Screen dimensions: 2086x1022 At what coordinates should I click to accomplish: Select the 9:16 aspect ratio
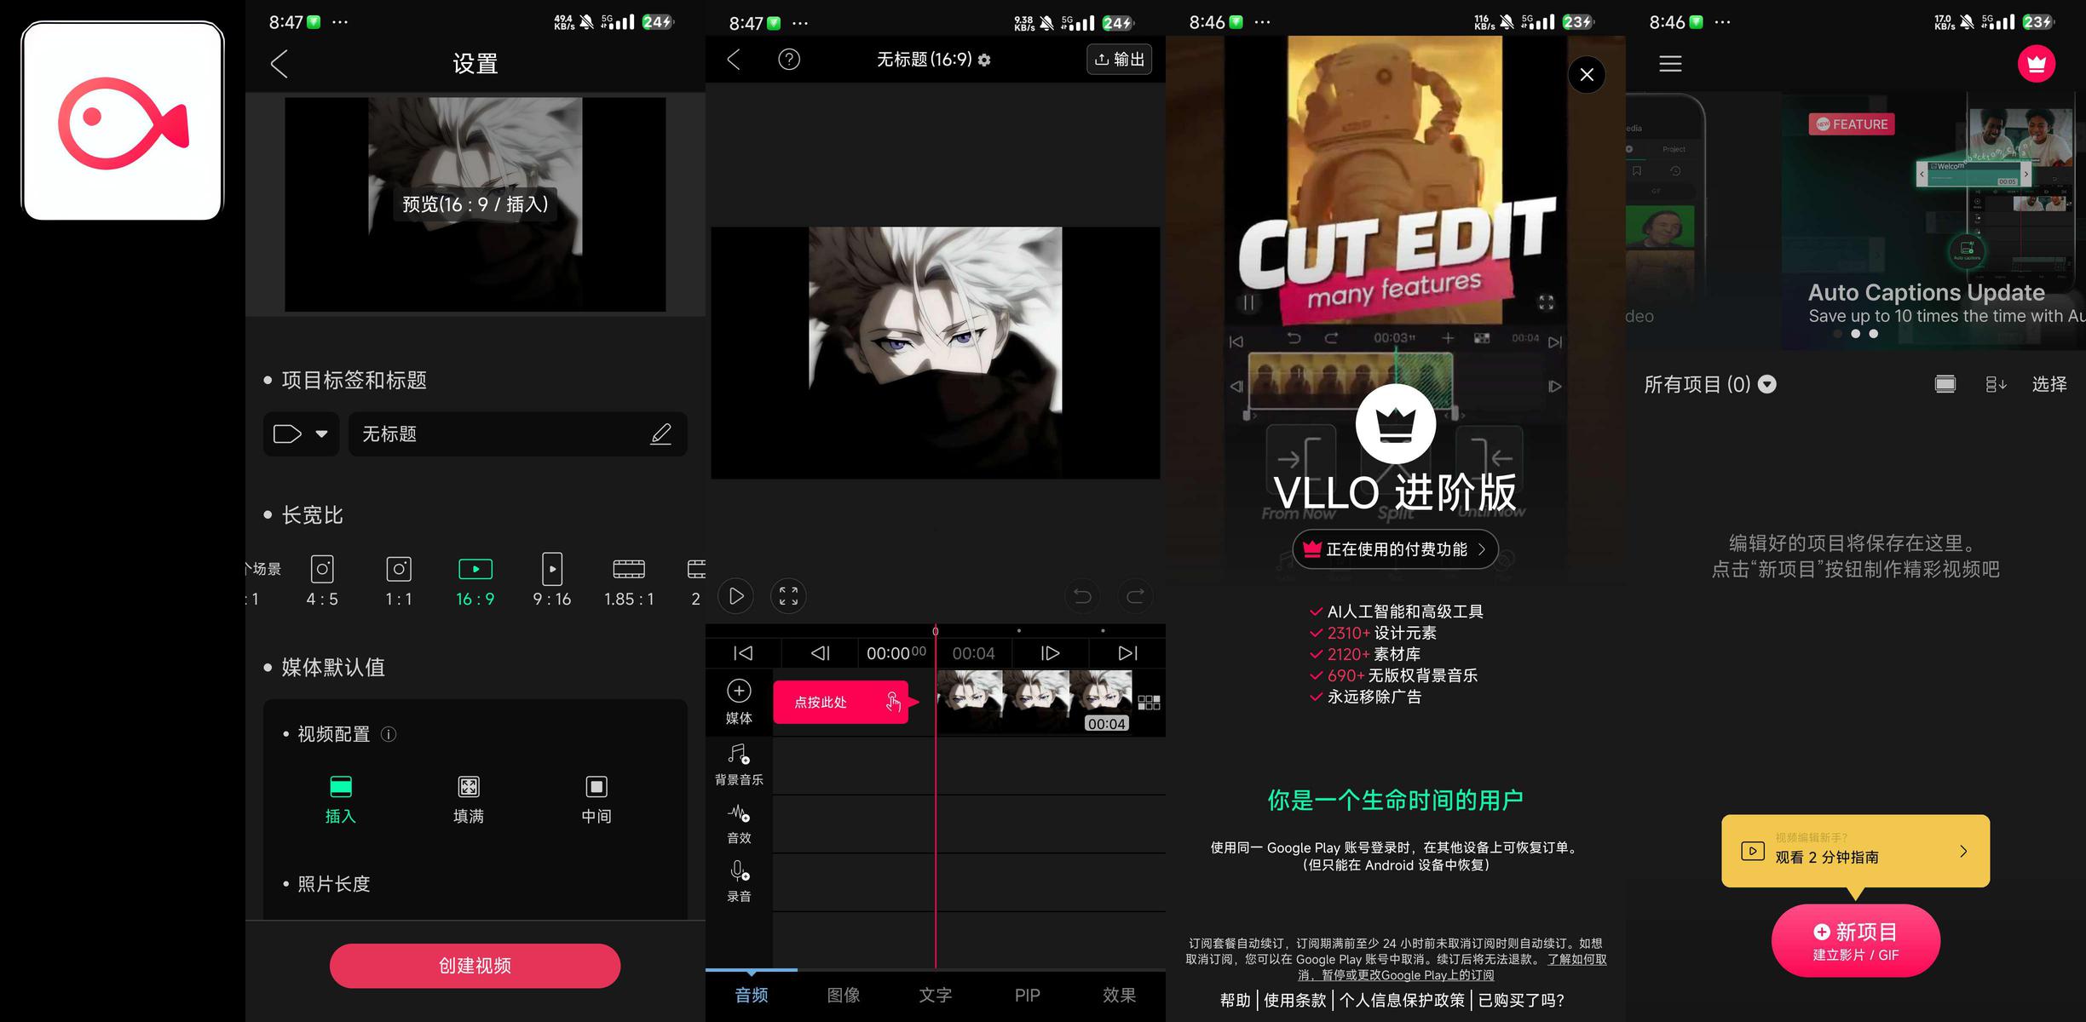(552, 581)
